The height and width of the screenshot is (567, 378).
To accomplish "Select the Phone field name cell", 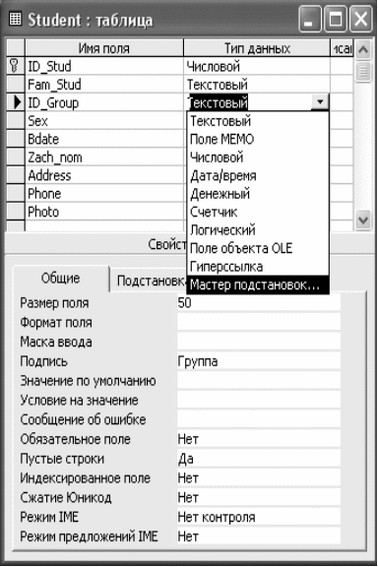I will 104,194.
